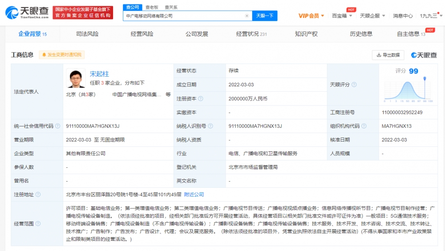The width and height of the screenshot is (445, 251).
Task: Clear the search box with X icon
Action: [247, 16]
